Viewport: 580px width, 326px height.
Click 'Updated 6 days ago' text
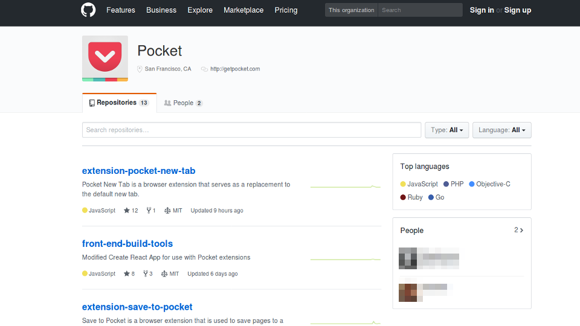[x=212, y=273]
